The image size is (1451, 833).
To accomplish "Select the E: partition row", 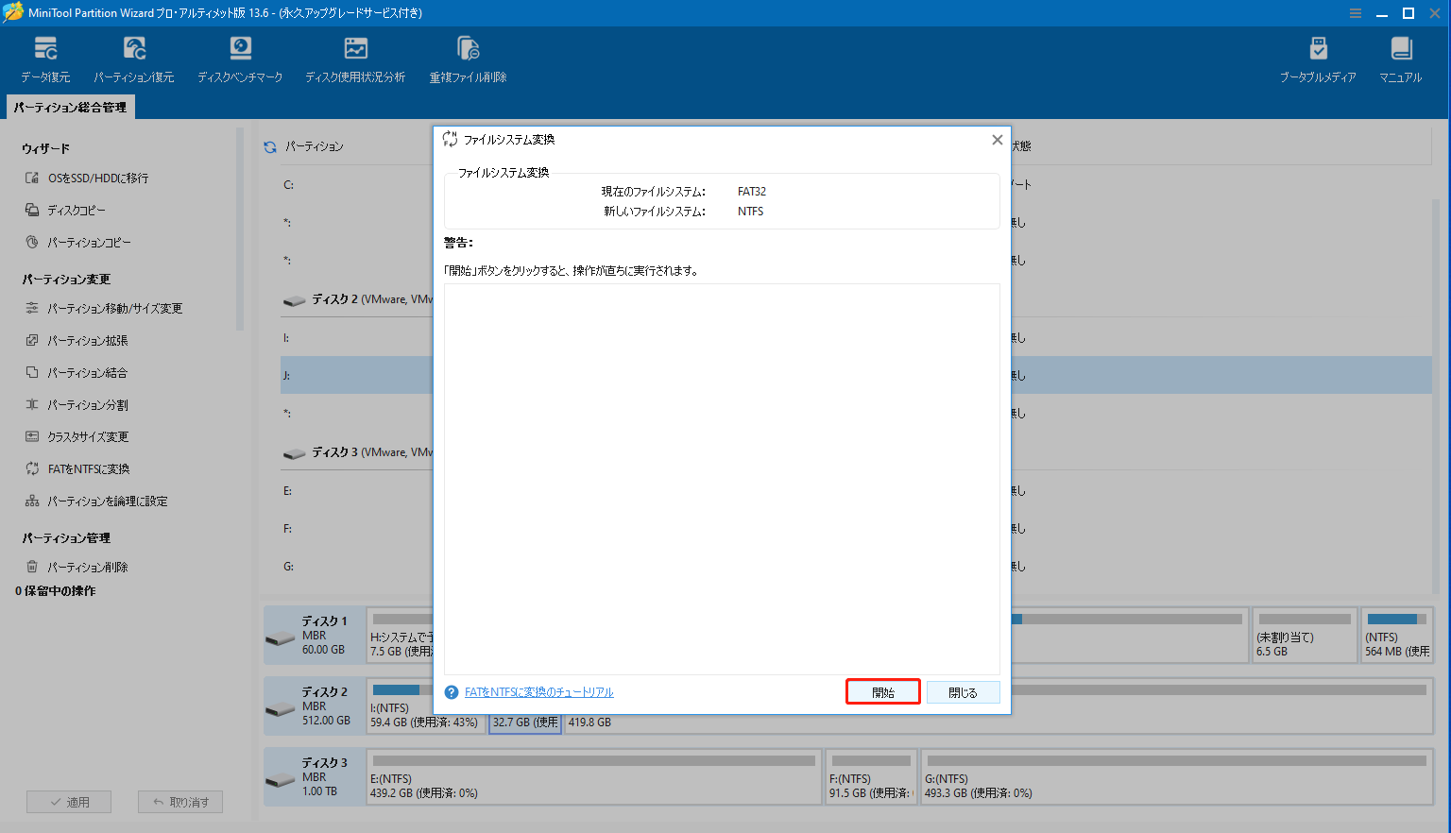I will tap(357, 490).
